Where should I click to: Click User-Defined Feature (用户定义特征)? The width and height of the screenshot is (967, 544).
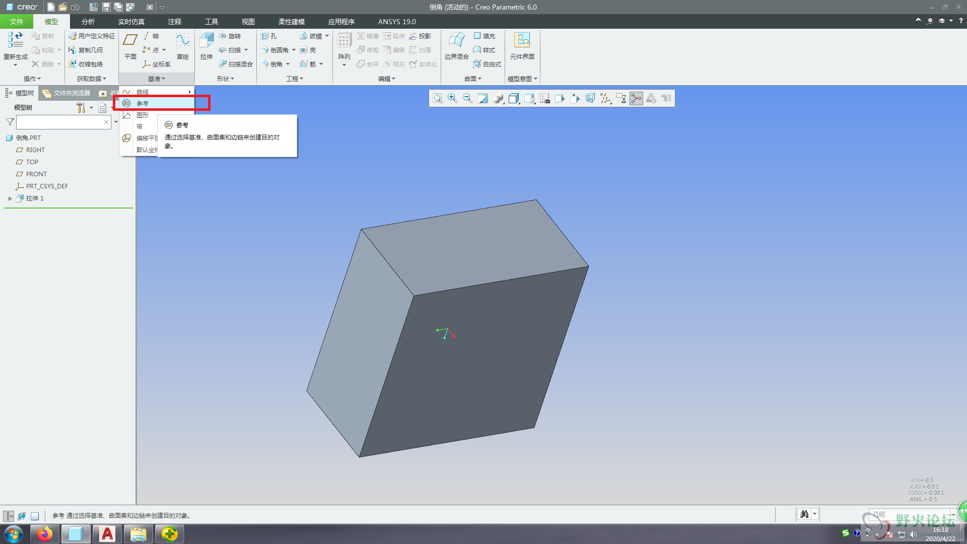coord(92,36)
